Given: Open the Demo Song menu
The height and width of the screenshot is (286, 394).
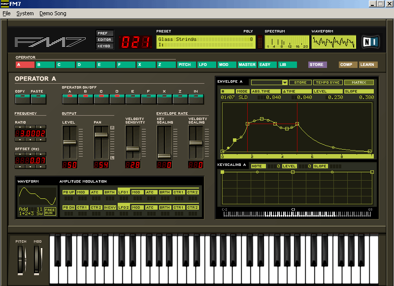Looking at the screenshot, I should (x=53, y=13).
